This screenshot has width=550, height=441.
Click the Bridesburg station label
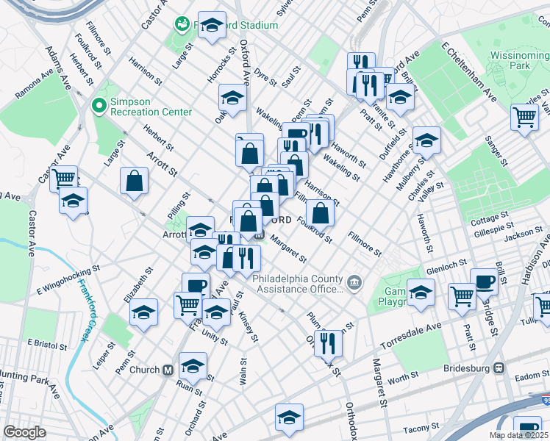466,368
